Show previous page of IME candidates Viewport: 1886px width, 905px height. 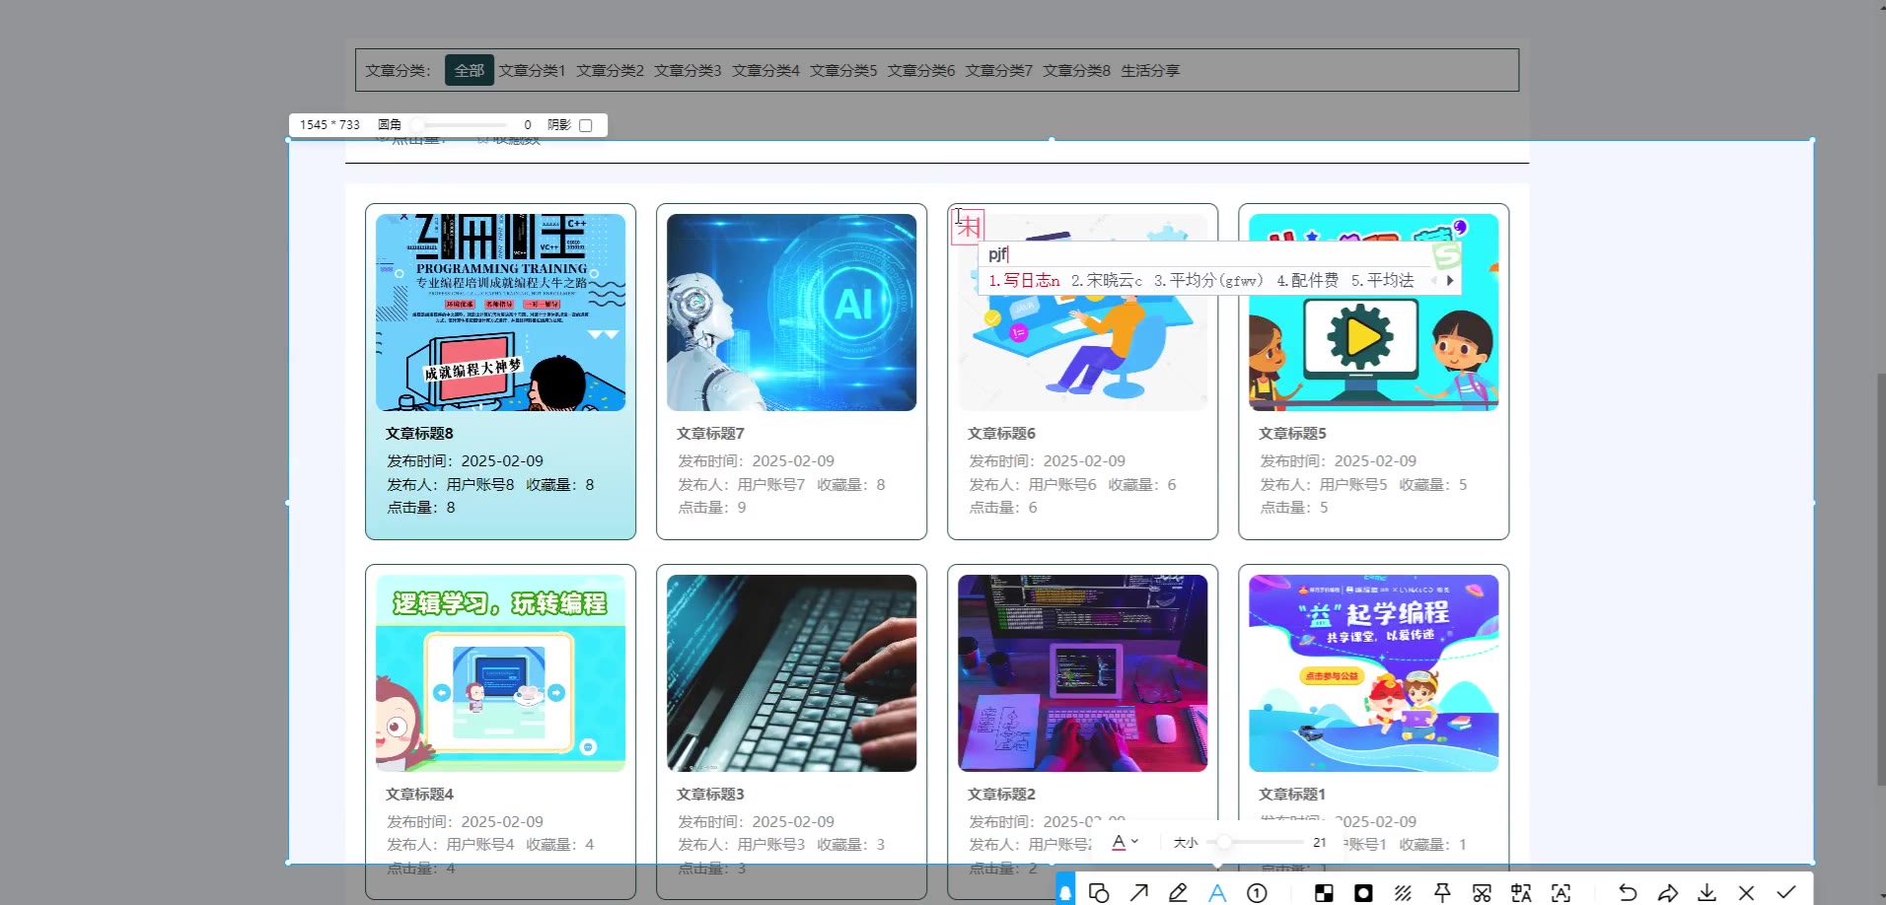[1434, 280]
